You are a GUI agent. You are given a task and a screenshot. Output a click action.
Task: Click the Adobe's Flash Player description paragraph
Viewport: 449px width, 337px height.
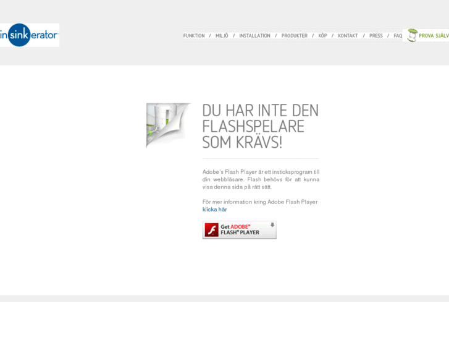coord(261,179)
